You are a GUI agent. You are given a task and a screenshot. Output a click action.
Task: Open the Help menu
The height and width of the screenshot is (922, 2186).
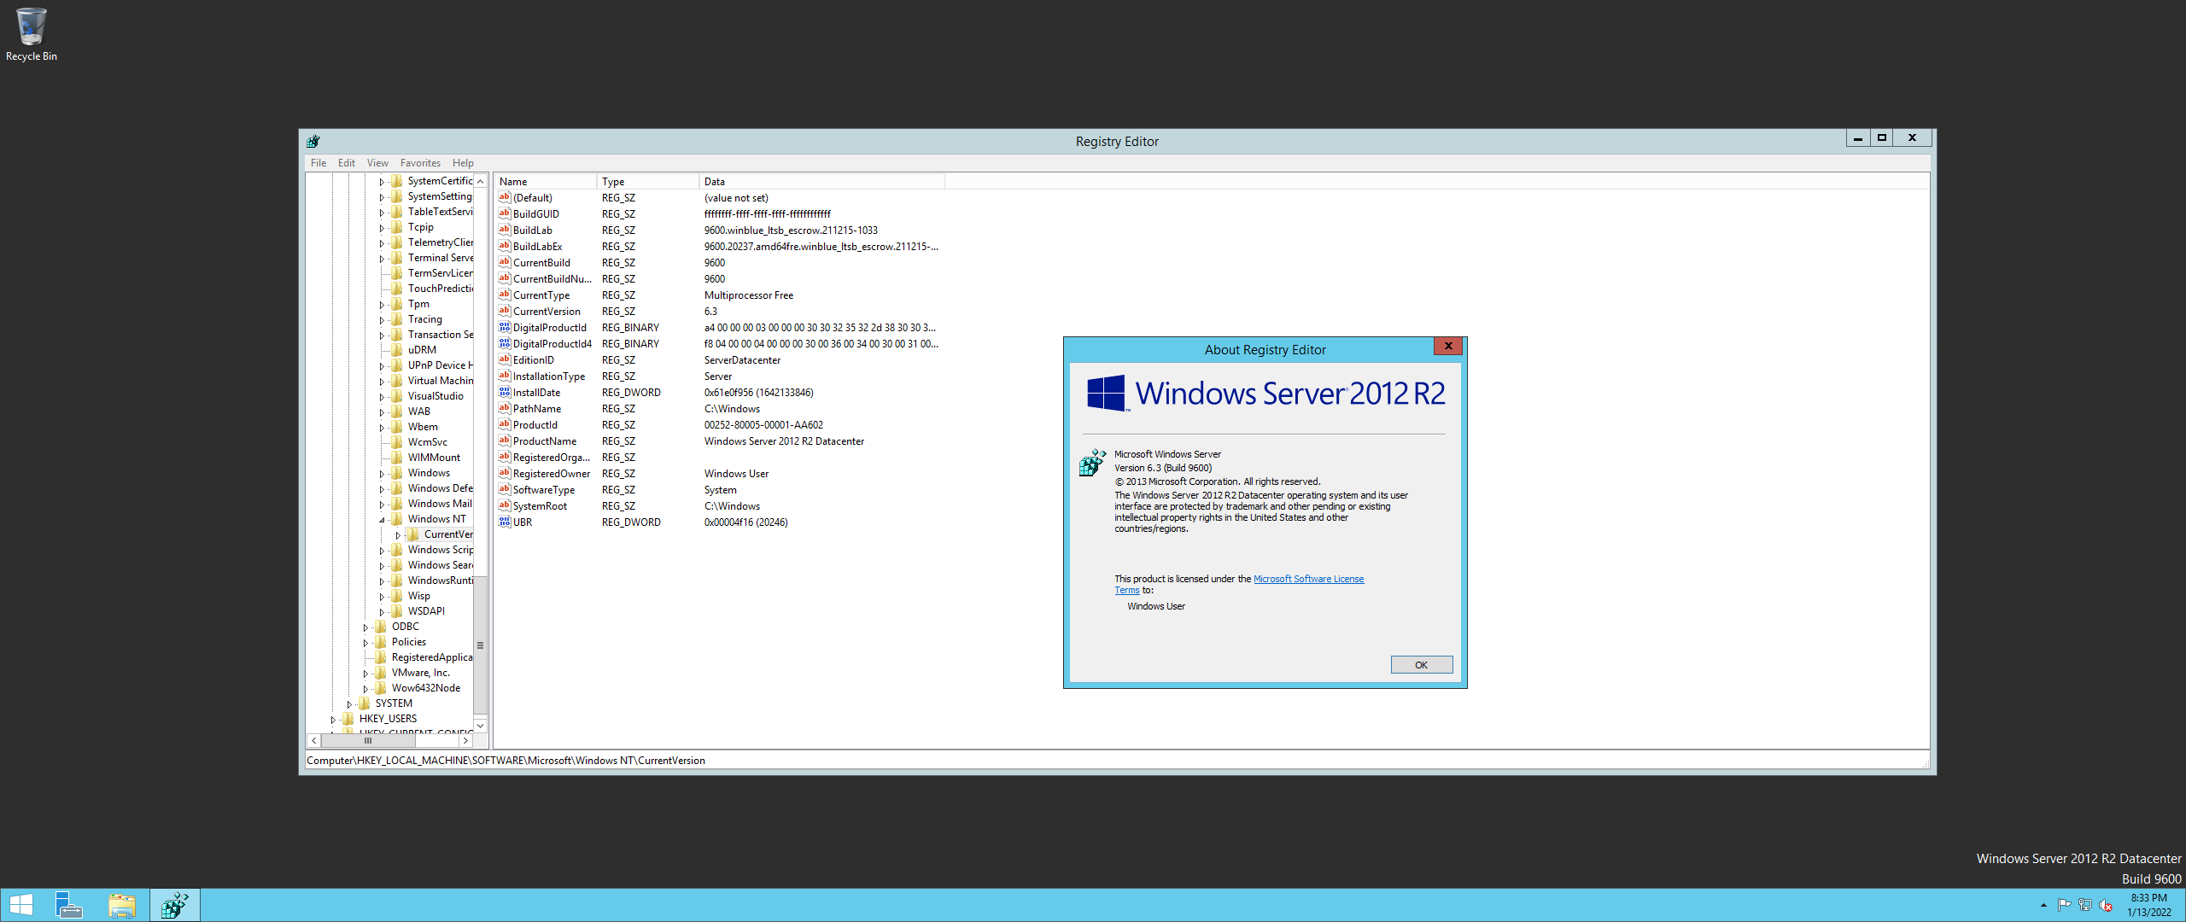(x=463, y=163)
